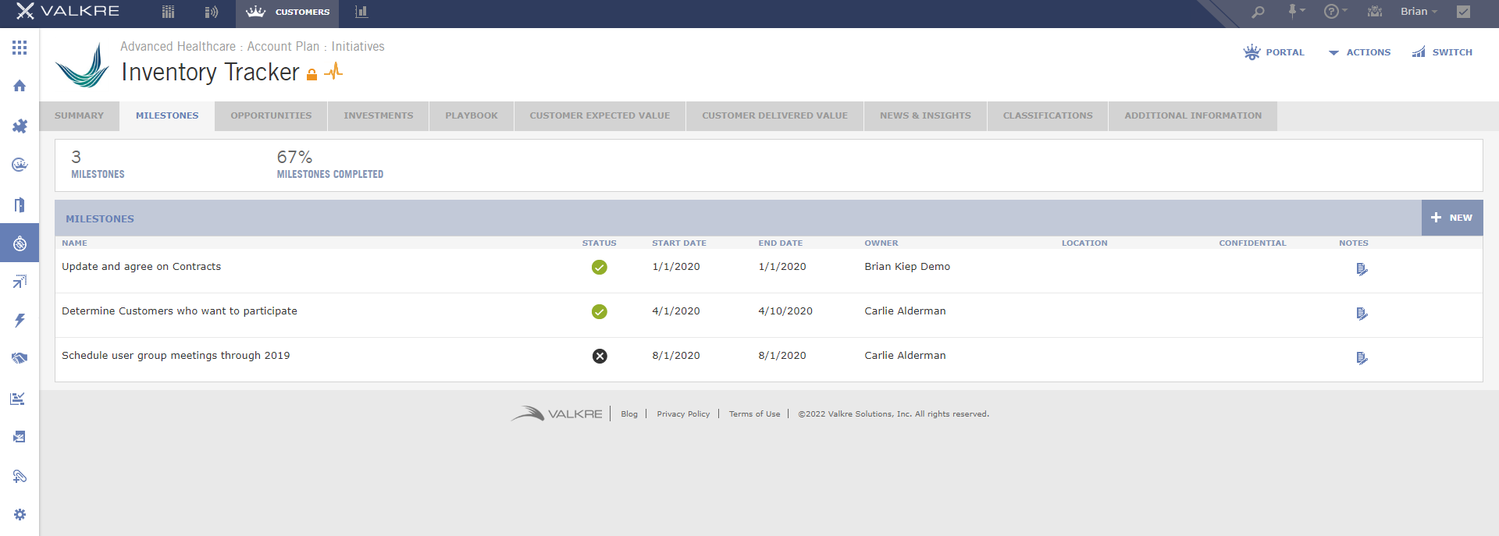Switch to the Milestones tab
The image size is (1499, 536).
click(167, 115)
